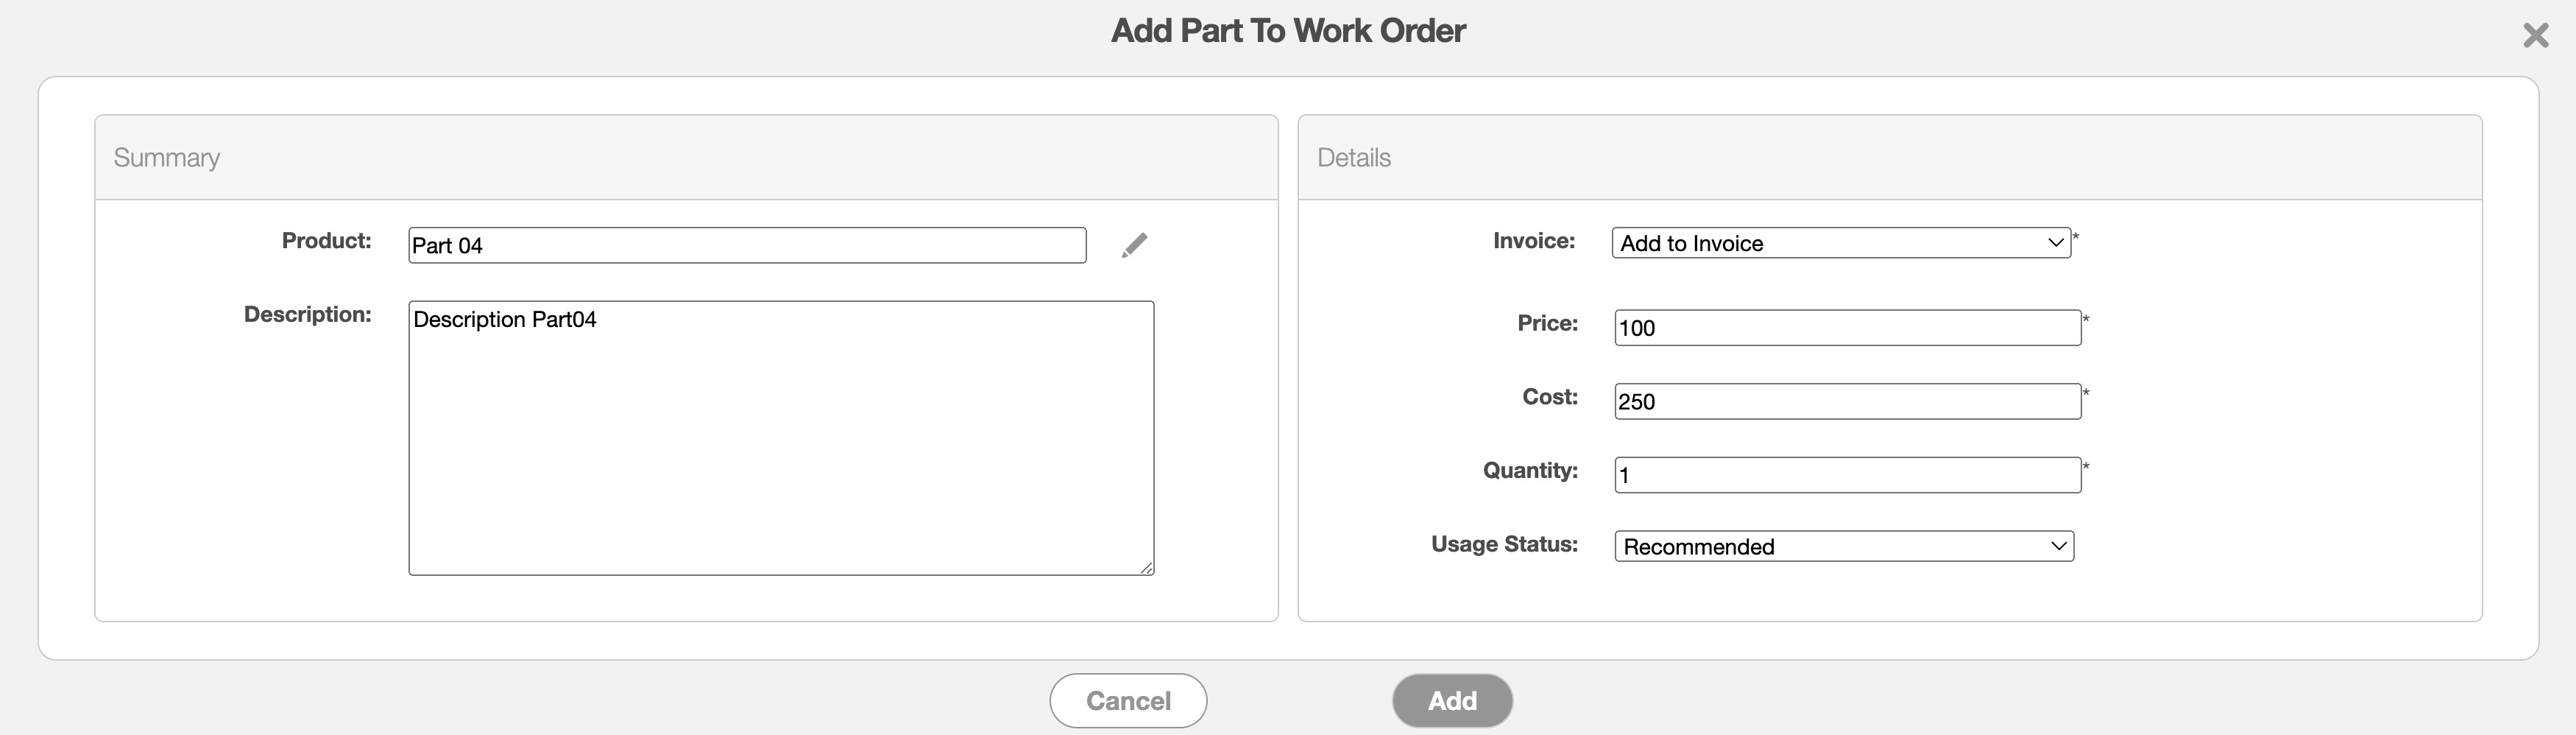Click the Details panel header
The height and width of the screenshot is (735, 2576).
click(1354, 158)
